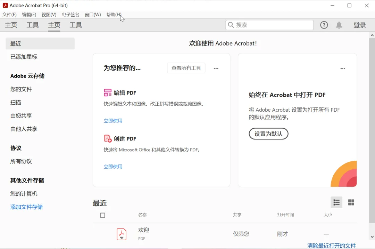Select the first 主页 tab
Image resolution: width=375 pixels, height=249 pixels.
11,25
